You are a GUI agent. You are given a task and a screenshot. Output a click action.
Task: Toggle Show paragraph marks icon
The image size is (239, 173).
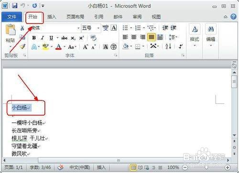pyautogui.click(x=181, y=46)
